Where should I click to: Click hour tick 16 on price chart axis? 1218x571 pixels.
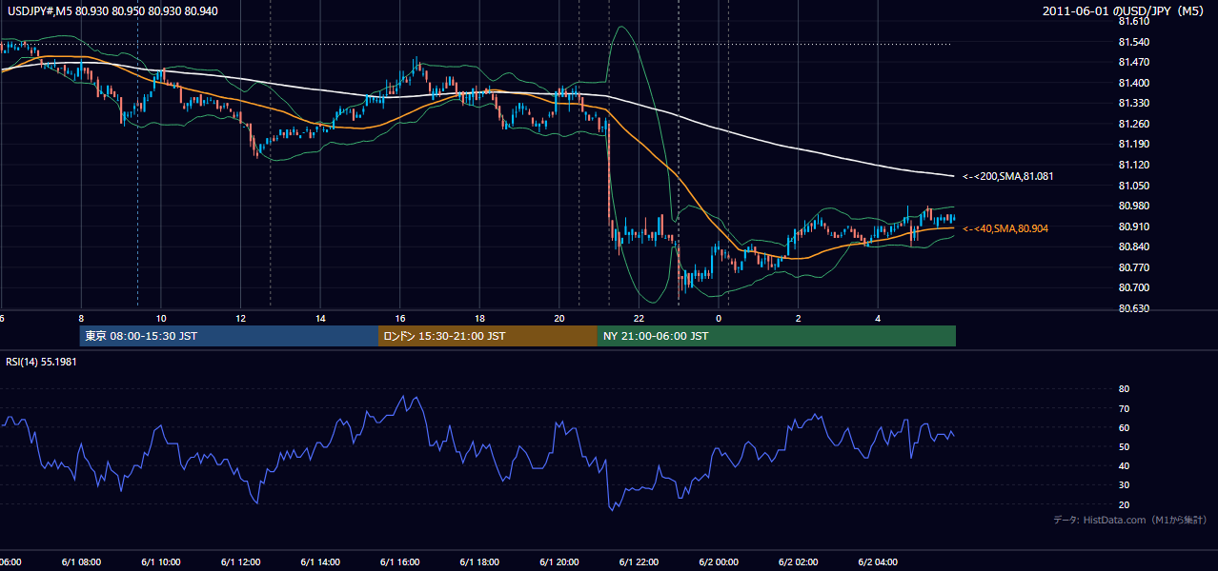pos(400,319)
